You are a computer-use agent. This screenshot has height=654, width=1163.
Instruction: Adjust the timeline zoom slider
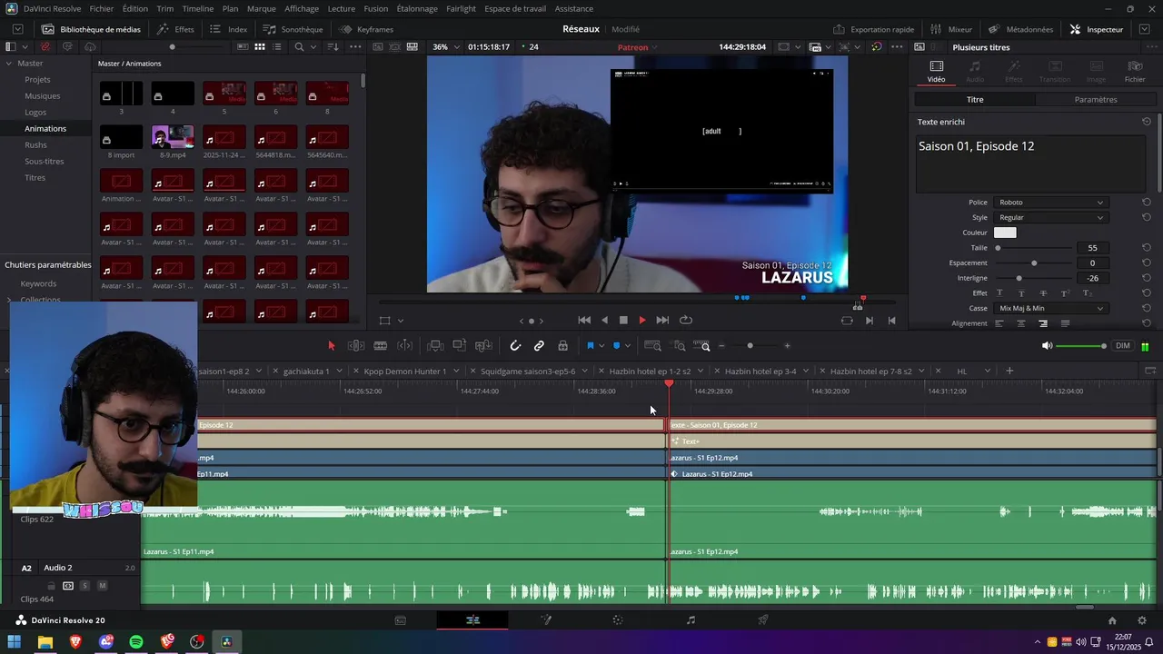750,346
